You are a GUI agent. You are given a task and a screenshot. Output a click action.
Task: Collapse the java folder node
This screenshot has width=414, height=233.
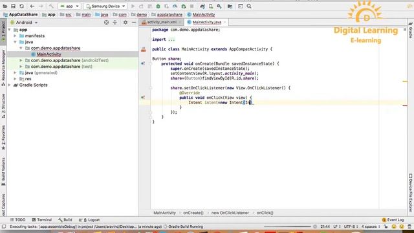click(15, 42)
